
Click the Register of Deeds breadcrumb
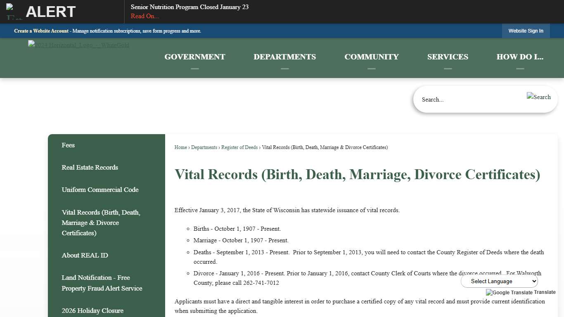239,147
